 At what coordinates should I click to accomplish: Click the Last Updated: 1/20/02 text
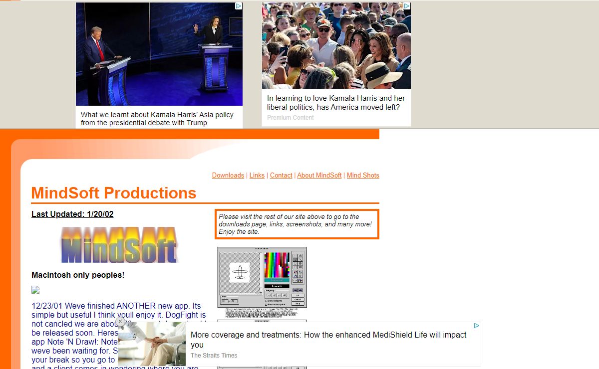click(x=72, y=214)
